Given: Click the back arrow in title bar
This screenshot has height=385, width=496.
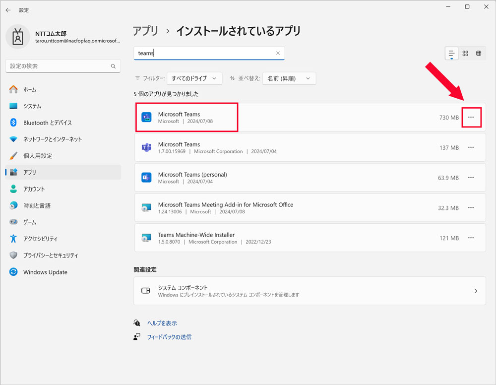Looking at the screenshot, I should tap(8, 10).
